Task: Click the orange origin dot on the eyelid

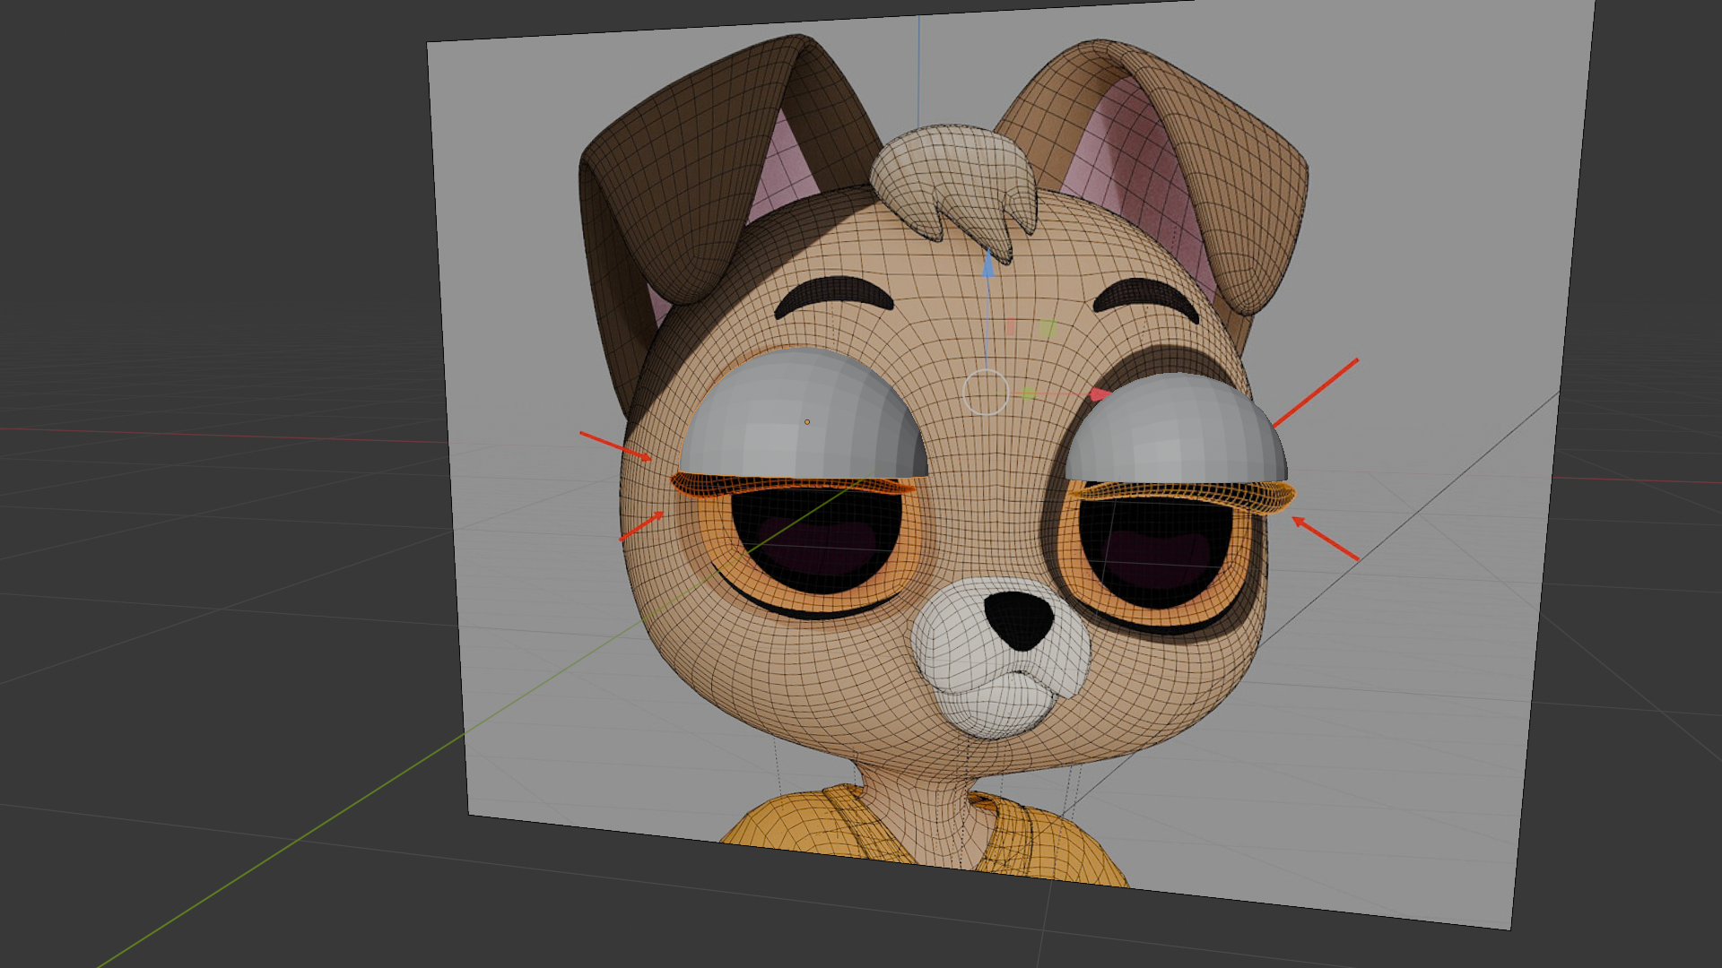Action: click(x=807, y=421)
